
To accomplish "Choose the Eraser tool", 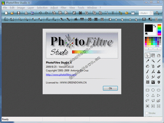I will (x=159, y=66).
